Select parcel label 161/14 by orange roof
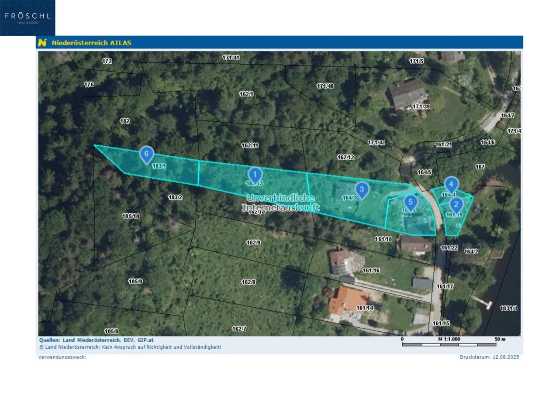Viewport: 559px width, 395px height. point(365,308)
